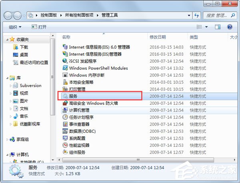This screenshot has height=183, width=240.
Task: Click the 打印管理 printer icon
Action: point(65,89)
